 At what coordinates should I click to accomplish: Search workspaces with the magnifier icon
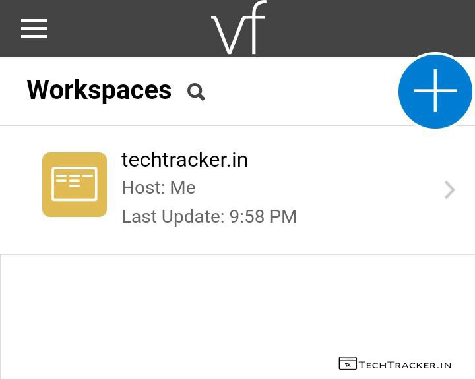click(x=196, y=92)
